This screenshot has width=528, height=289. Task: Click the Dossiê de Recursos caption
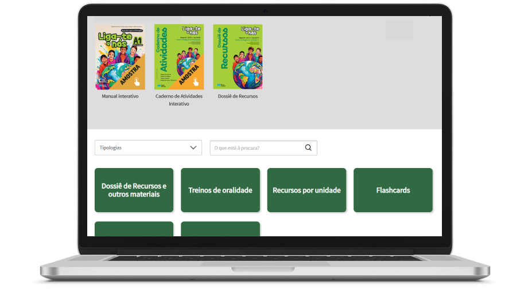tap(238, 96)
